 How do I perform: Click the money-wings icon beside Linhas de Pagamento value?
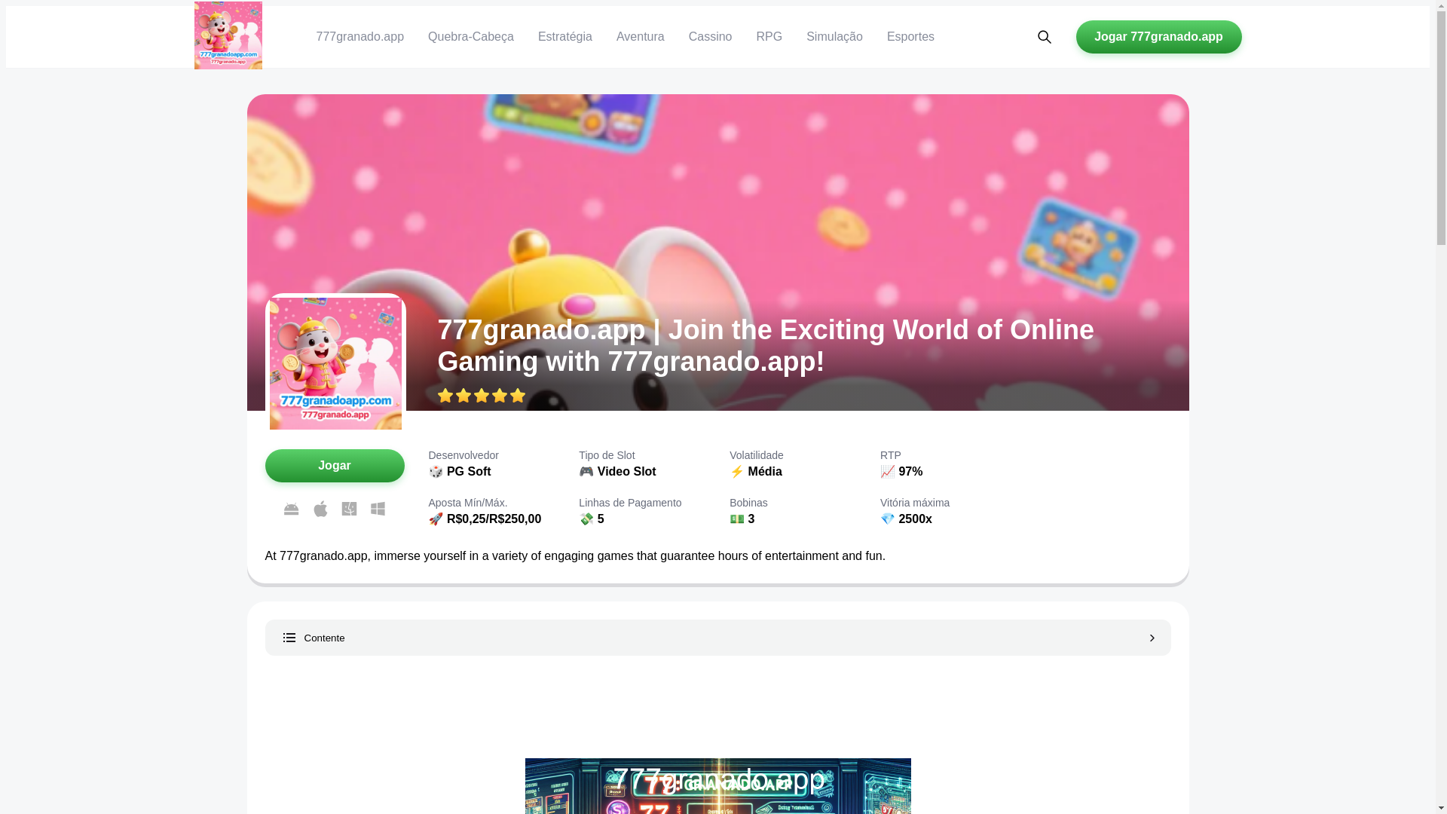(586, 519)
